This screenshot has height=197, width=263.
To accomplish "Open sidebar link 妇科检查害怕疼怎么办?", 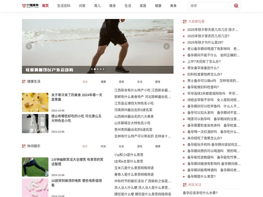I will tap(205, 74).
